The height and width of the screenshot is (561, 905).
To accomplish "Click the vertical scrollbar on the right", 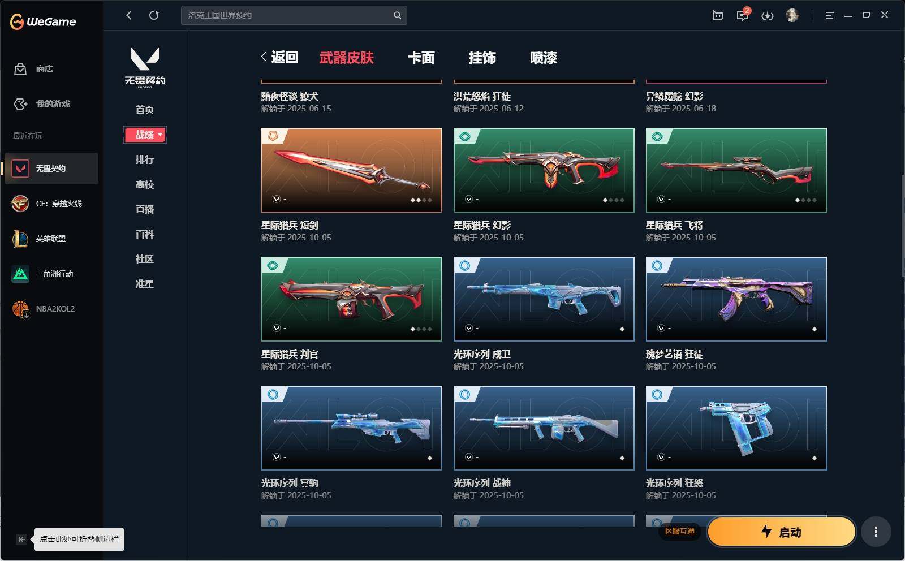I will point(902,226).
